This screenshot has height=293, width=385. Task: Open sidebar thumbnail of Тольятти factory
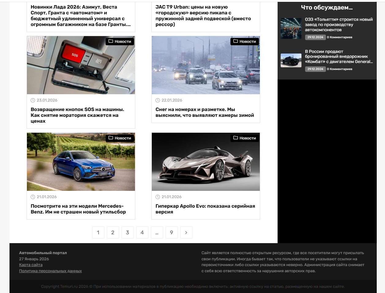(291, 28)
